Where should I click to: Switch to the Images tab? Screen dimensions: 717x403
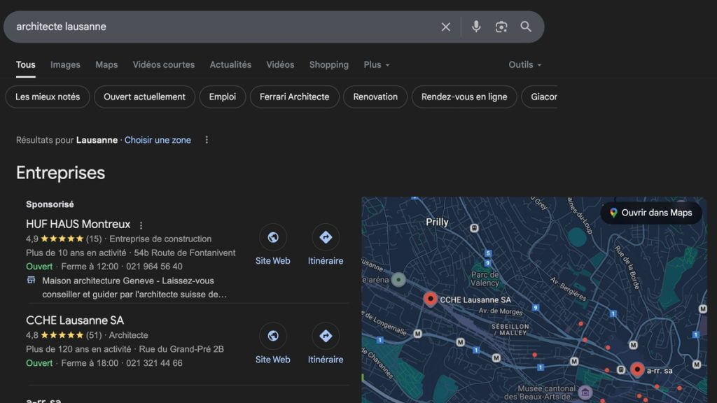(x=65, y=65)
